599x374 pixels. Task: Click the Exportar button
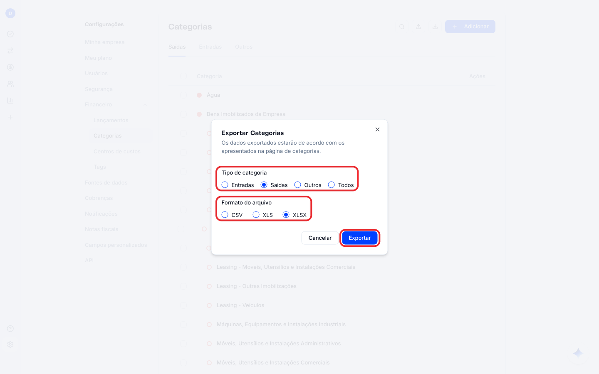pyautogui.click(x=360, y=238)
